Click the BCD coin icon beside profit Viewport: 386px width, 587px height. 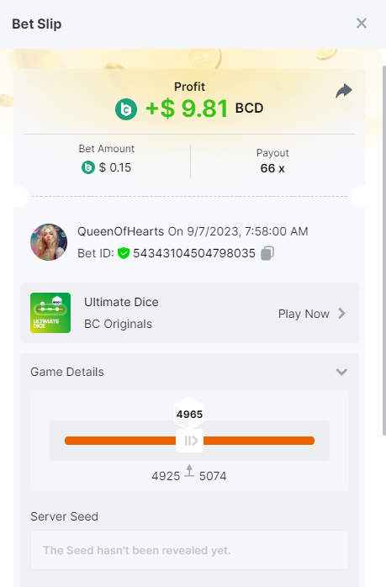(x=126, y=109)
